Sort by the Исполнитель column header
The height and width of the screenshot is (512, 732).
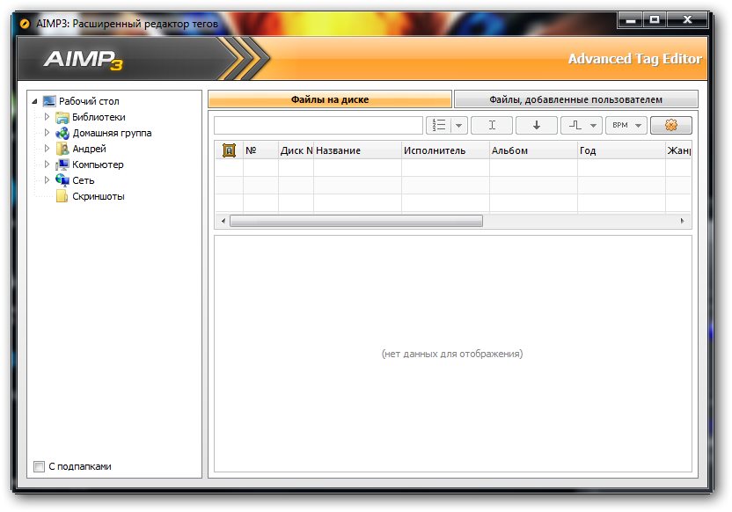point(445,150)
